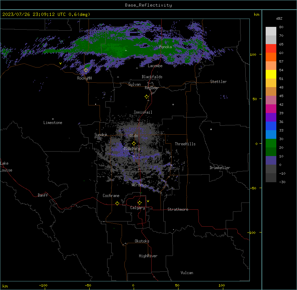Click the royal blue legend swatch

pos(271,126)
